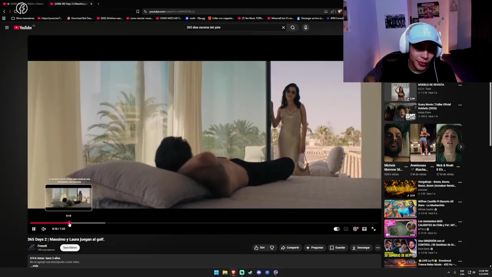This screenshot has height=277, width=492.
Task: Click the Preguntar button
Action: pos(314,248)
